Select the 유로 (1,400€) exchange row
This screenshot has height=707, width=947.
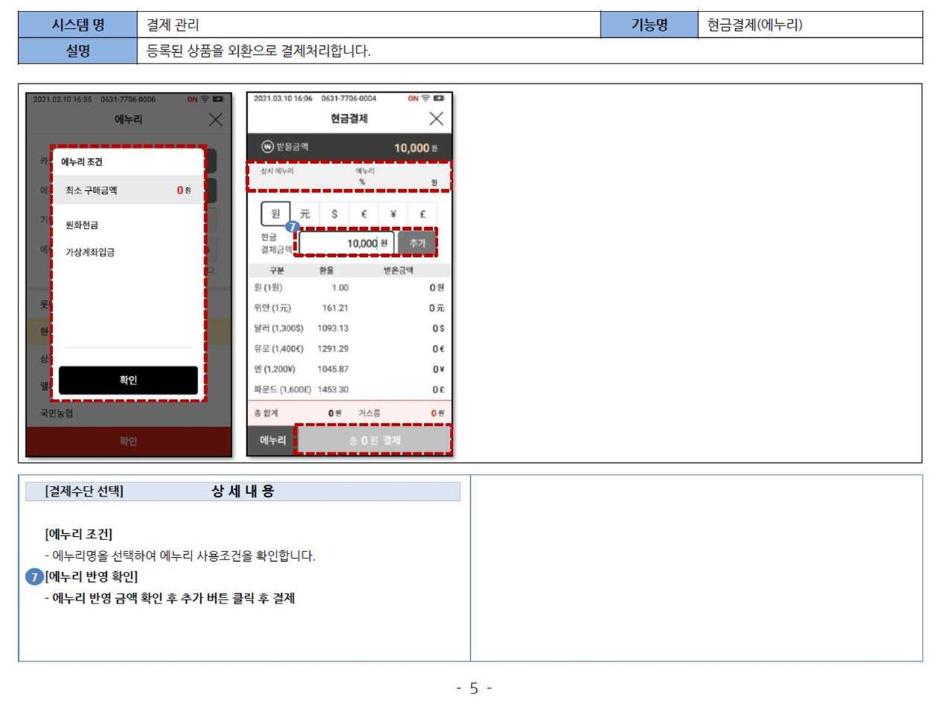coord(350,349)
